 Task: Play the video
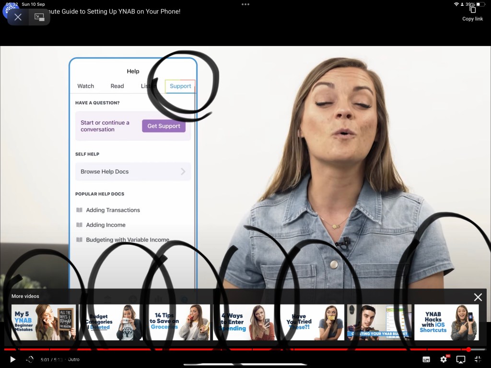[x=12, y=359]
